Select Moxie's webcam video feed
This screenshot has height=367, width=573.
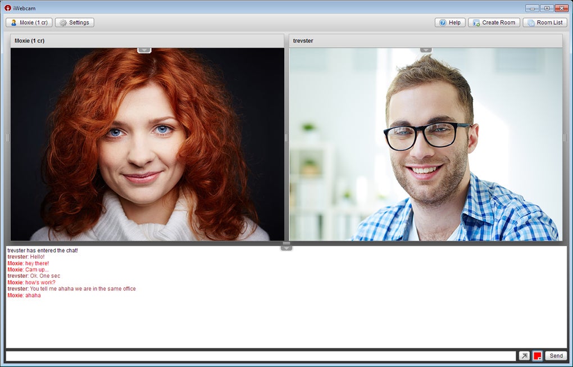pos(147,144)
